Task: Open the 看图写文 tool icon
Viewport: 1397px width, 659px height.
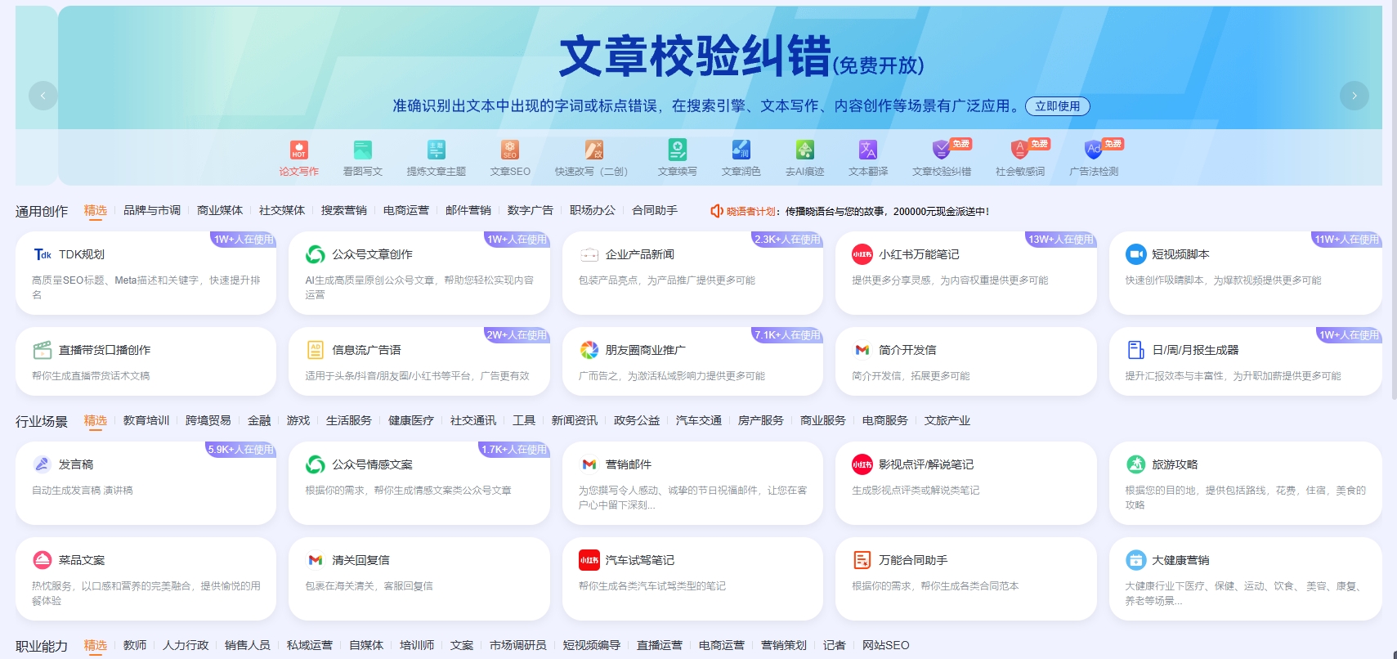Action: pyautogui.click(x=362, y=150)
